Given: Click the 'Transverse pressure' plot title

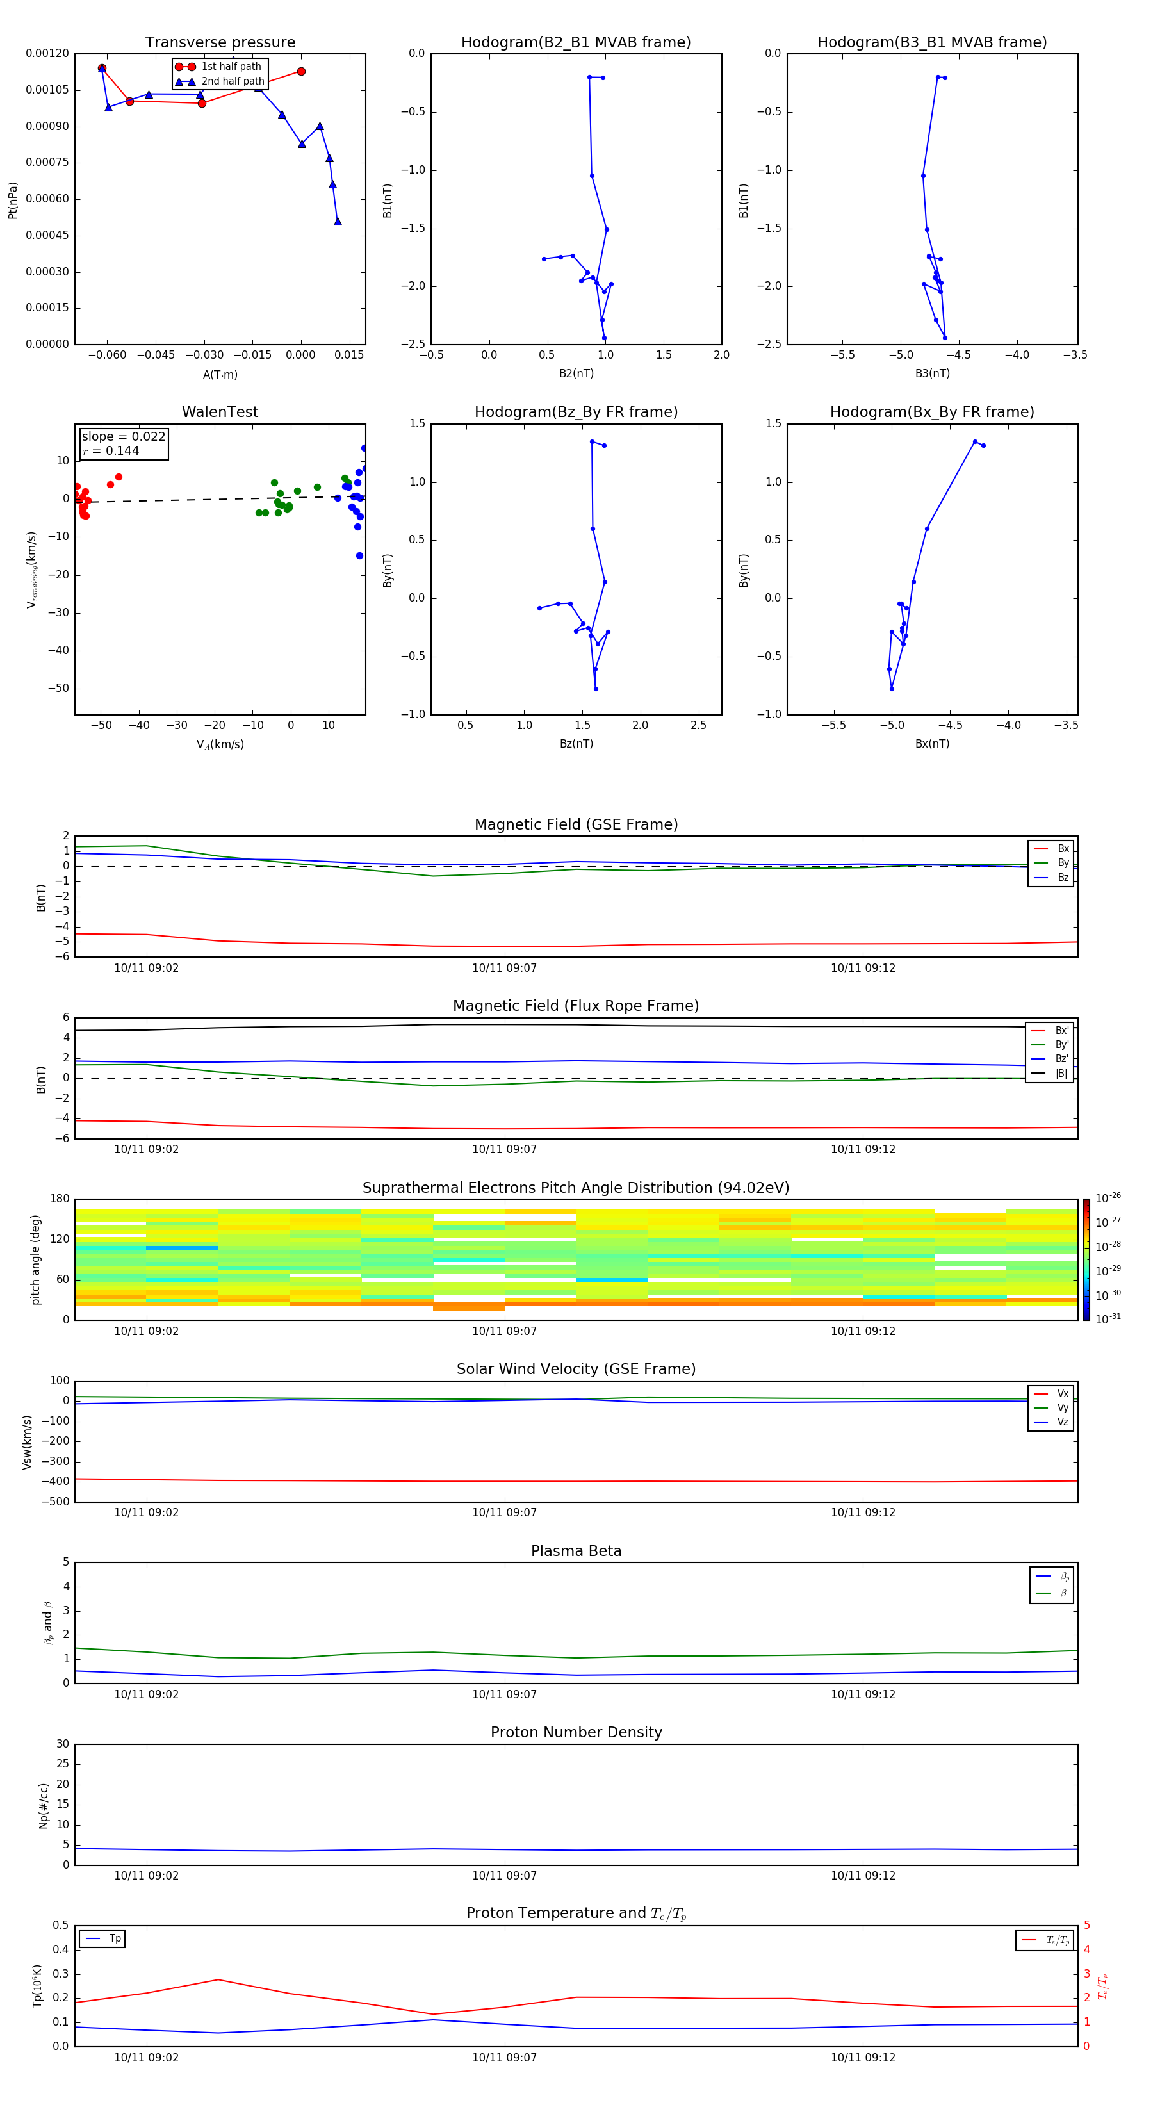Looking at the screenshot, I should (x=220, y=42).
